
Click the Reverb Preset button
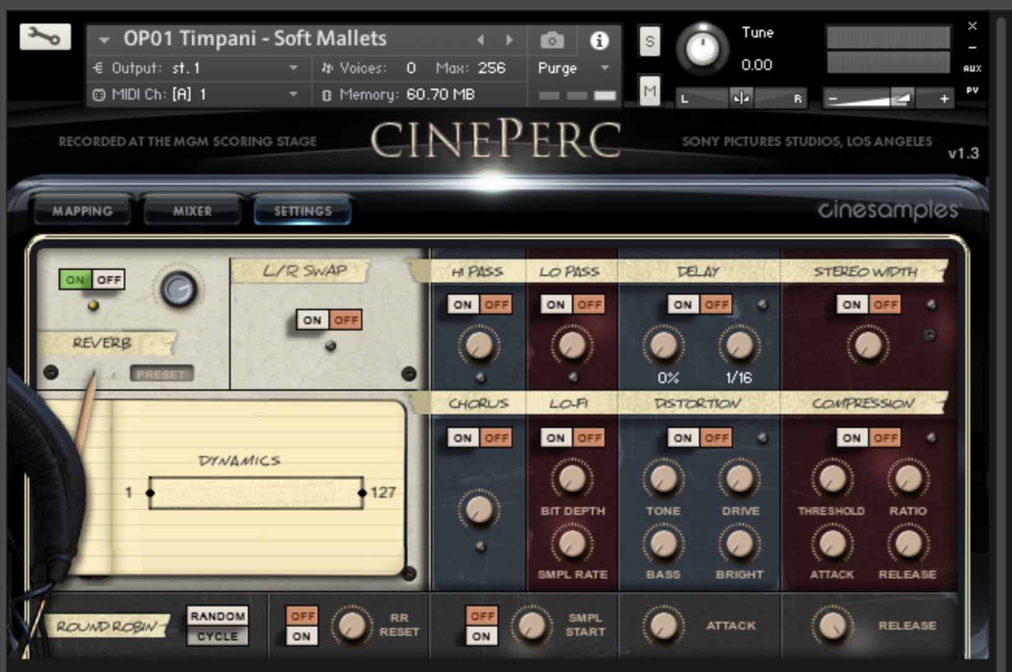162,374
